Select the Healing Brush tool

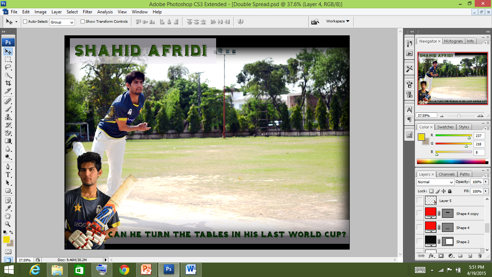(8, 101)
